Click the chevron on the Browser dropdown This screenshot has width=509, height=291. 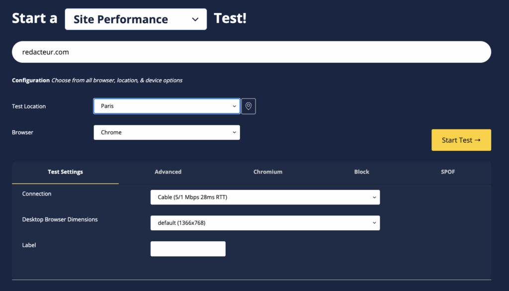tap(234, 132)
